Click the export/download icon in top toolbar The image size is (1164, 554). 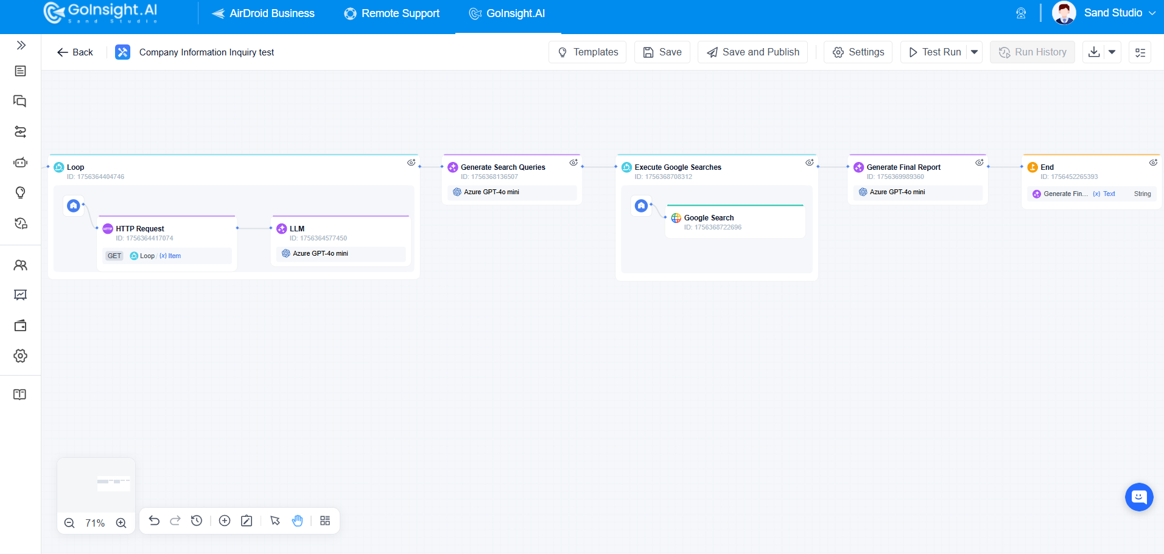[1094, 52]
